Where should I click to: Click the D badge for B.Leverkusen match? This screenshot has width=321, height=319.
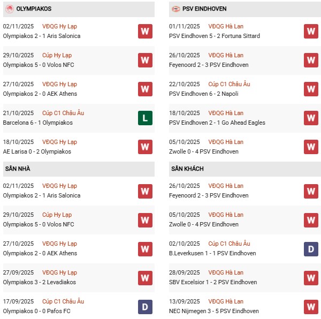coord(311,248)
